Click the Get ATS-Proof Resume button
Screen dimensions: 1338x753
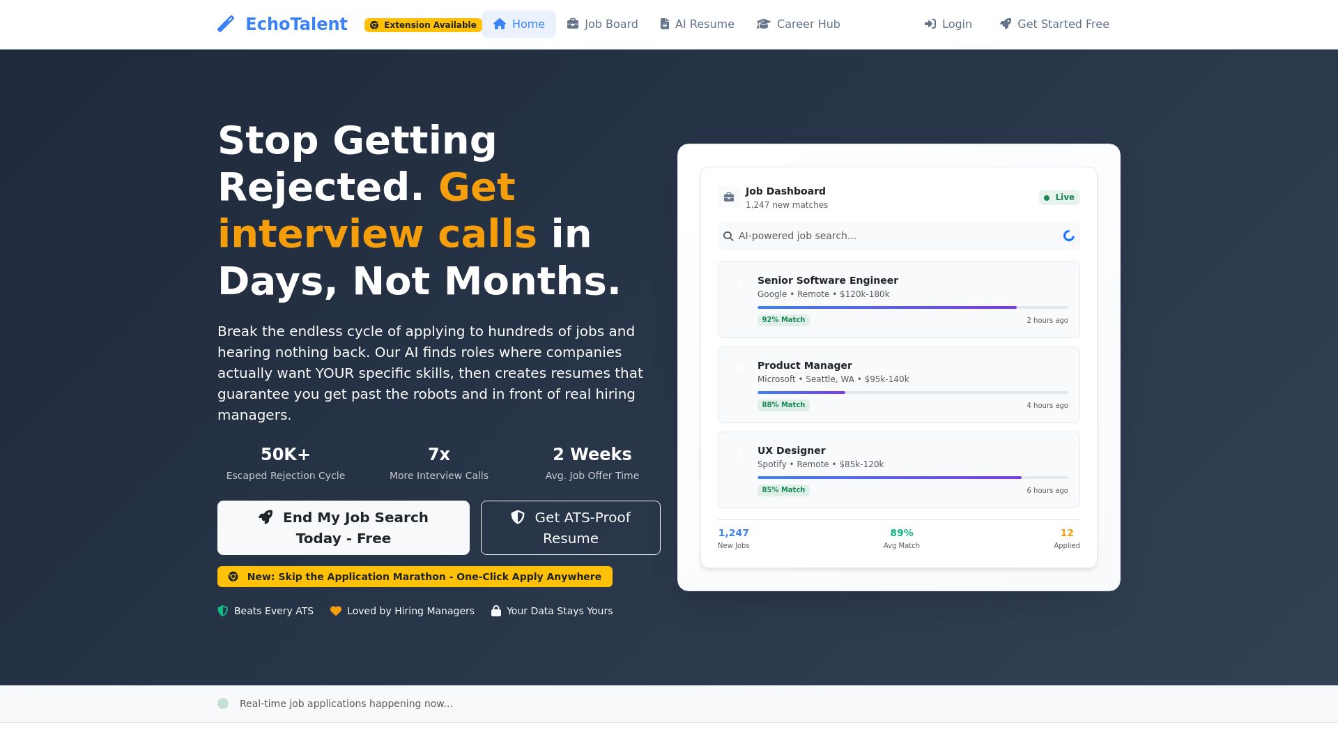[x=570, y=527]
